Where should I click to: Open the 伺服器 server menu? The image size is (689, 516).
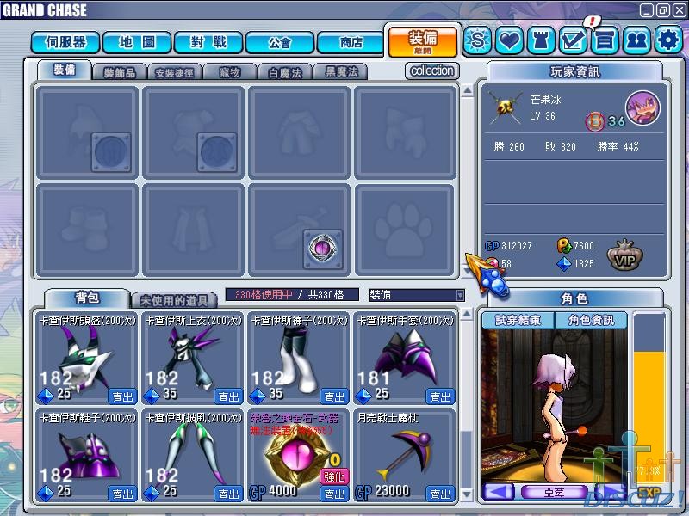(65, 42)
